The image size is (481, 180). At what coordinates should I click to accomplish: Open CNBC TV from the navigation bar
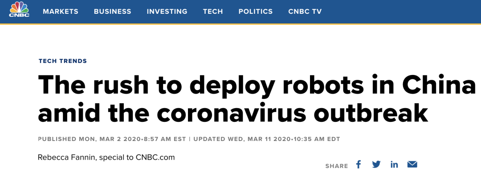coord(305,12)
